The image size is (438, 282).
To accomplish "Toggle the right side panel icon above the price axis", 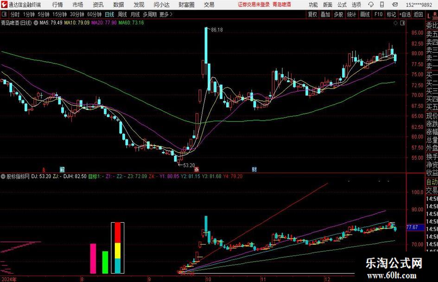I will pos(402,23).
